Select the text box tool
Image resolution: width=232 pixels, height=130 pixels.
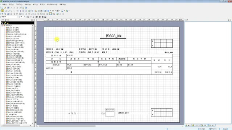23,10
